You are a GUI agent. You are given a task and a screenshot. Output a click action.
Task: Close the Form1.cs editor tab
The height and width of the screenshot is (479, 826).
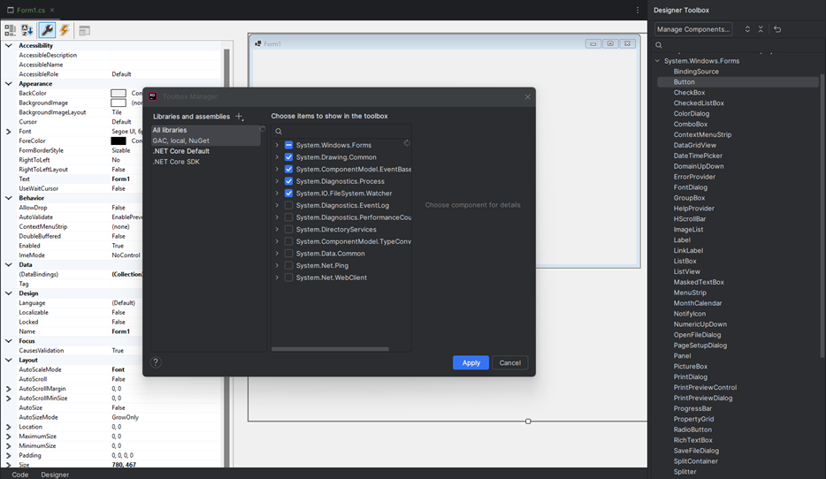(x=52, y=10)
